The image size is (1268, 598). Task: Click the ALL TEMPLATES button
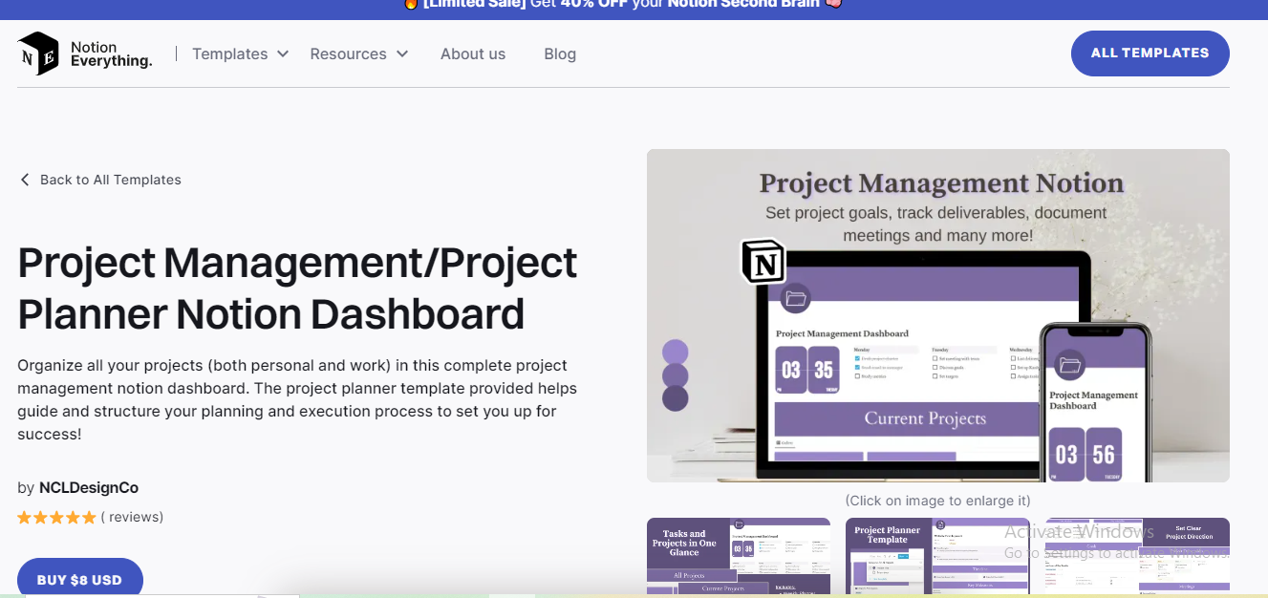point(1150,53)
